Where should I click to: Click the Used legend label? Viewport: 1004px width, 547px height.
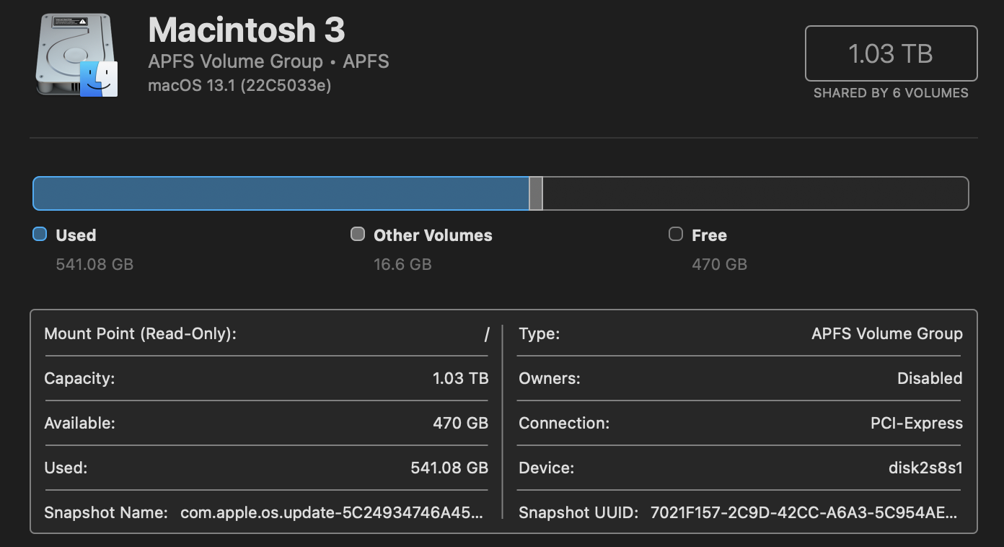coord(76,235)
